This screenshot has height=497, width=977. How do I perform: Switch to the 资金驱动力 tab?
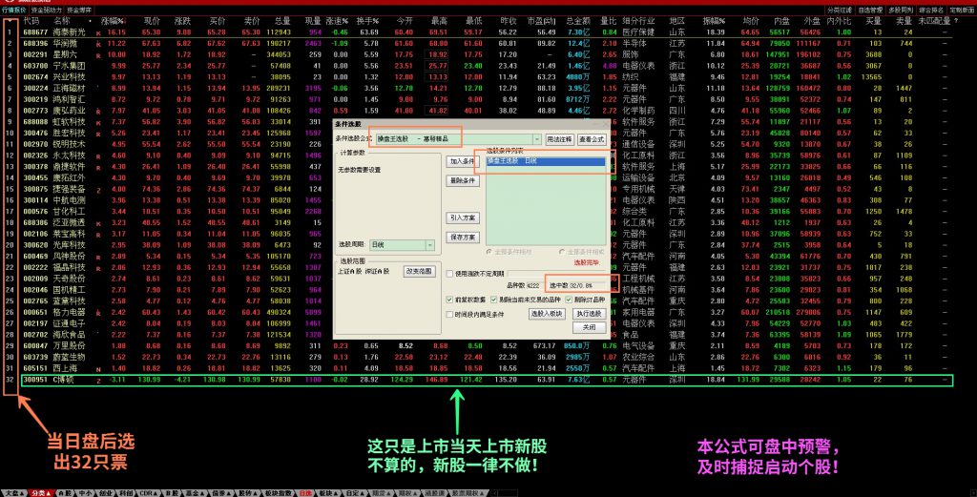[46, 9]
